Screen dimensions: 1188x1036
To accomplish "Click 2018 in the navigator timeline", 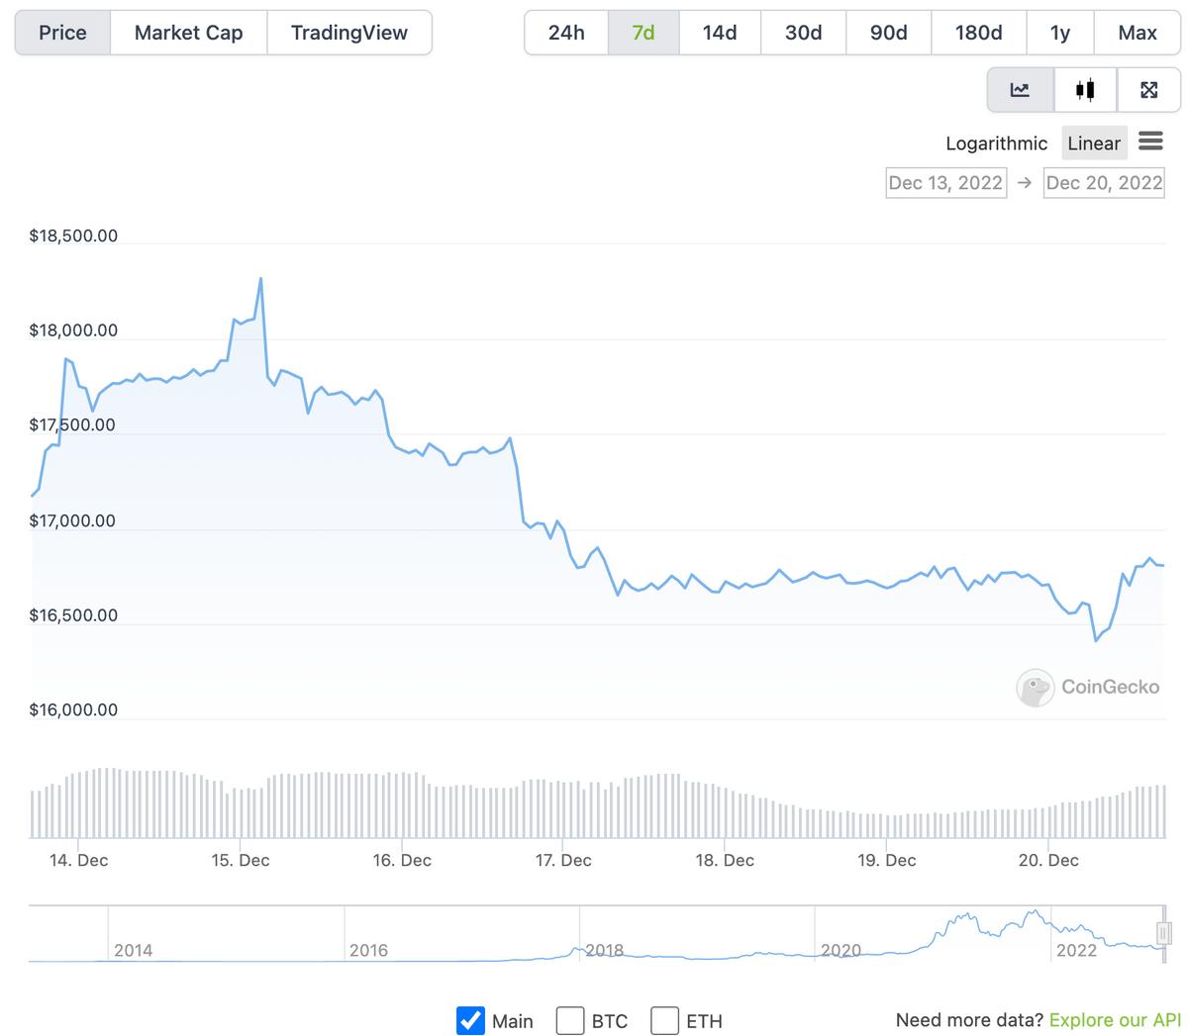I will (604, 950).
